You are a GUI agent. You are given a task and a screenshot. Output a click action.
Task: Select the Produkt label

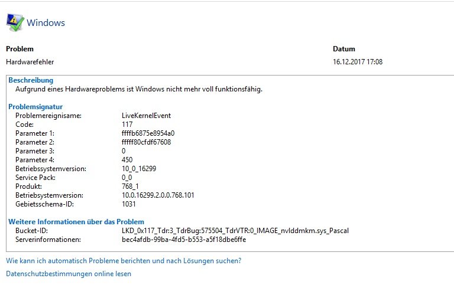(28, 186)
